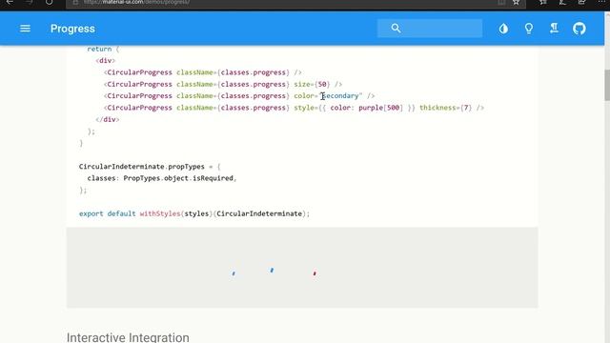Click the 'return (' code line
Viewport: 610px width, 343px height.
(103, 49)
